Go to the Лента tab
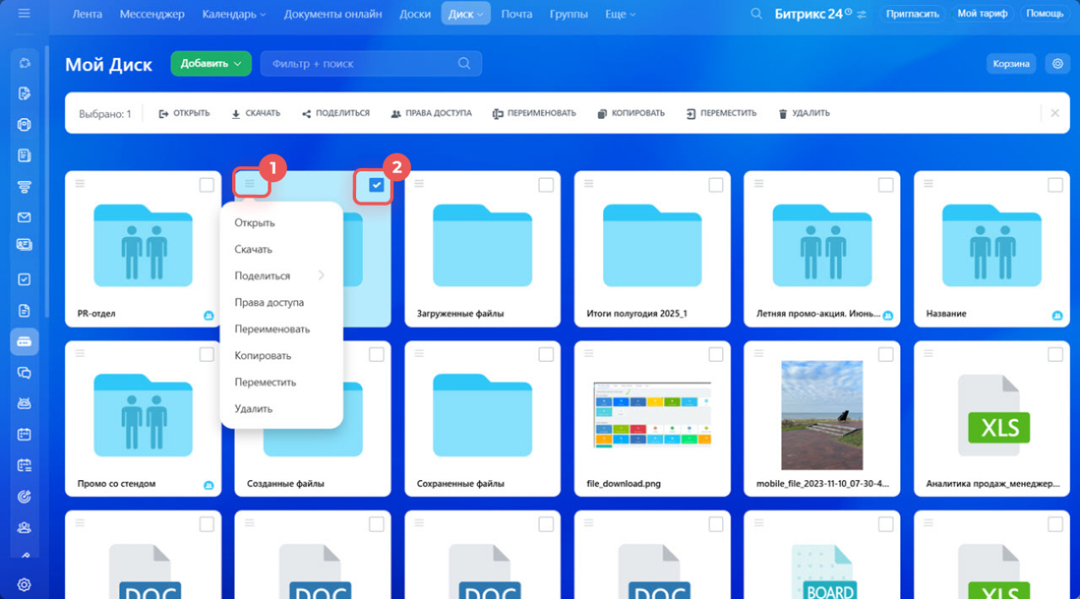1080x599 pixels. [x=88, y=13]
